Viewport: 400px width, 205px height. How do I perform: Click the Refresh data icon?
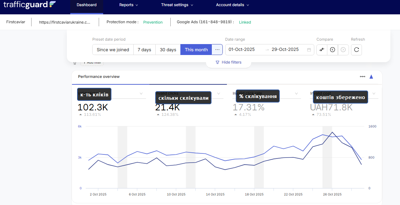(356, 50)
